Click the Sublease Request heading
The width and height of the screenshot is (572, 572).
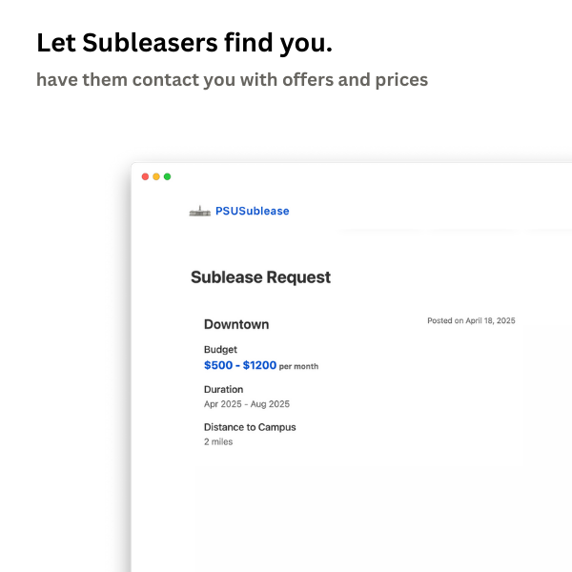coord(260,277)
